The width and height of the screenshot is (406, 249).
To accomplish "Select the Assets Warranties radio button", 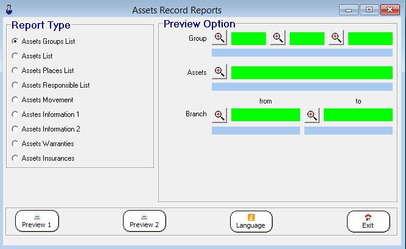I will click(x=15, y=144).
